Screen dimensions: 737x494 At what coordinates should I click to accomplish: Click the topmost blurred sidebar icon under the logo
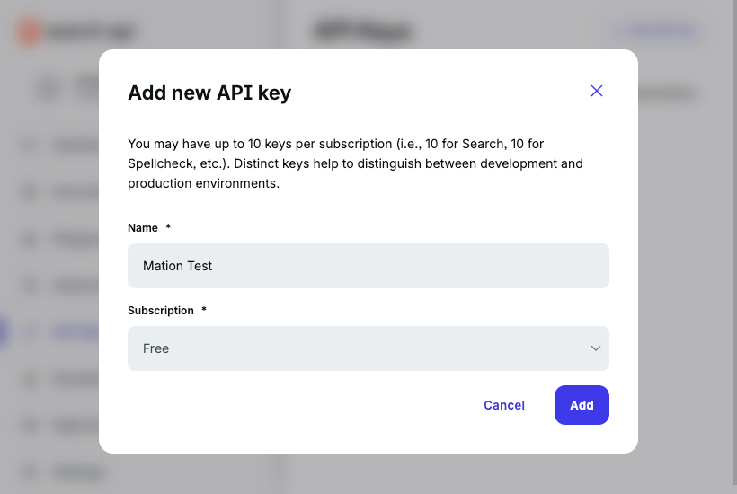pyautogui.click(x=49, y=89)
